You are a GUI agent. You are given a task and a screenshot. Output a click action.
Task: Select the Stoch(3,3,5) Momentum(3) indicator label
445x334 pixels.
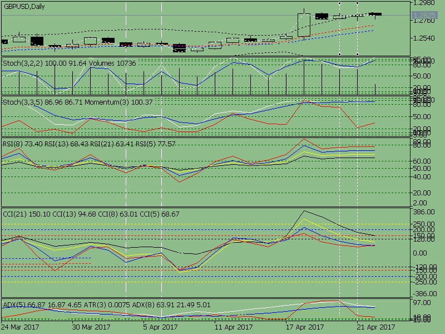78,102
